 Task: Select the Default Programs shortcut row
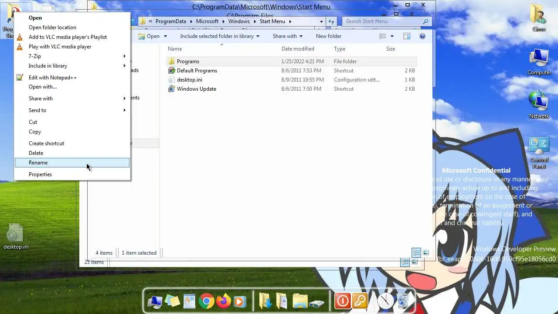tap(292, 71)
